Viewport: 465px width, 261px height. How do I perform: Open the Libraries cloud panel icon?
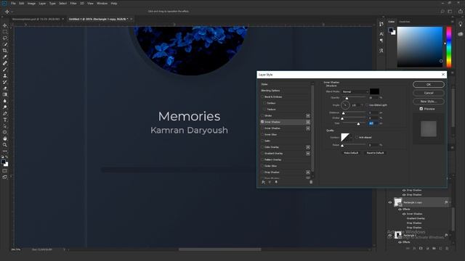tap(461, 34)
